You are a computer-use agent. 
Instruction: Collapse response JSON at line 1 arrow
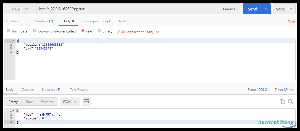tap(14, 111)
